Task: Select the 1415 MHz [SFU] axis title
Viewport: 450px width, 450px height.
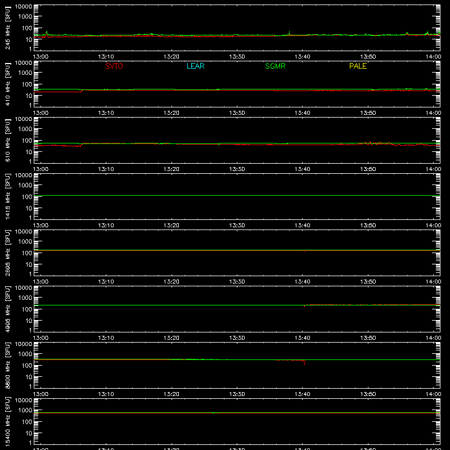Action: [x=7, y=196]
